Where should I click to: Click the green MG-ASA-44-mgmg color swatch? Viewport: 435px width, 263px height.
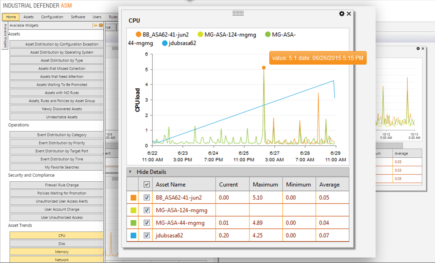[134, 223]
